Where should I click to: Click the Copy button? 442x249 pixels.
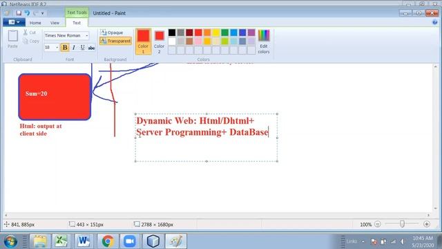31,41
